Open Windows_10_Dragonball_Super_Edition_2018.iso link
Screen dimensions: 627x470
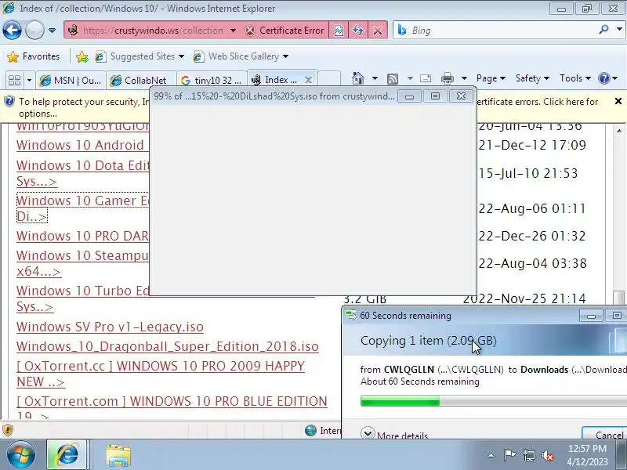pos(168,346)
